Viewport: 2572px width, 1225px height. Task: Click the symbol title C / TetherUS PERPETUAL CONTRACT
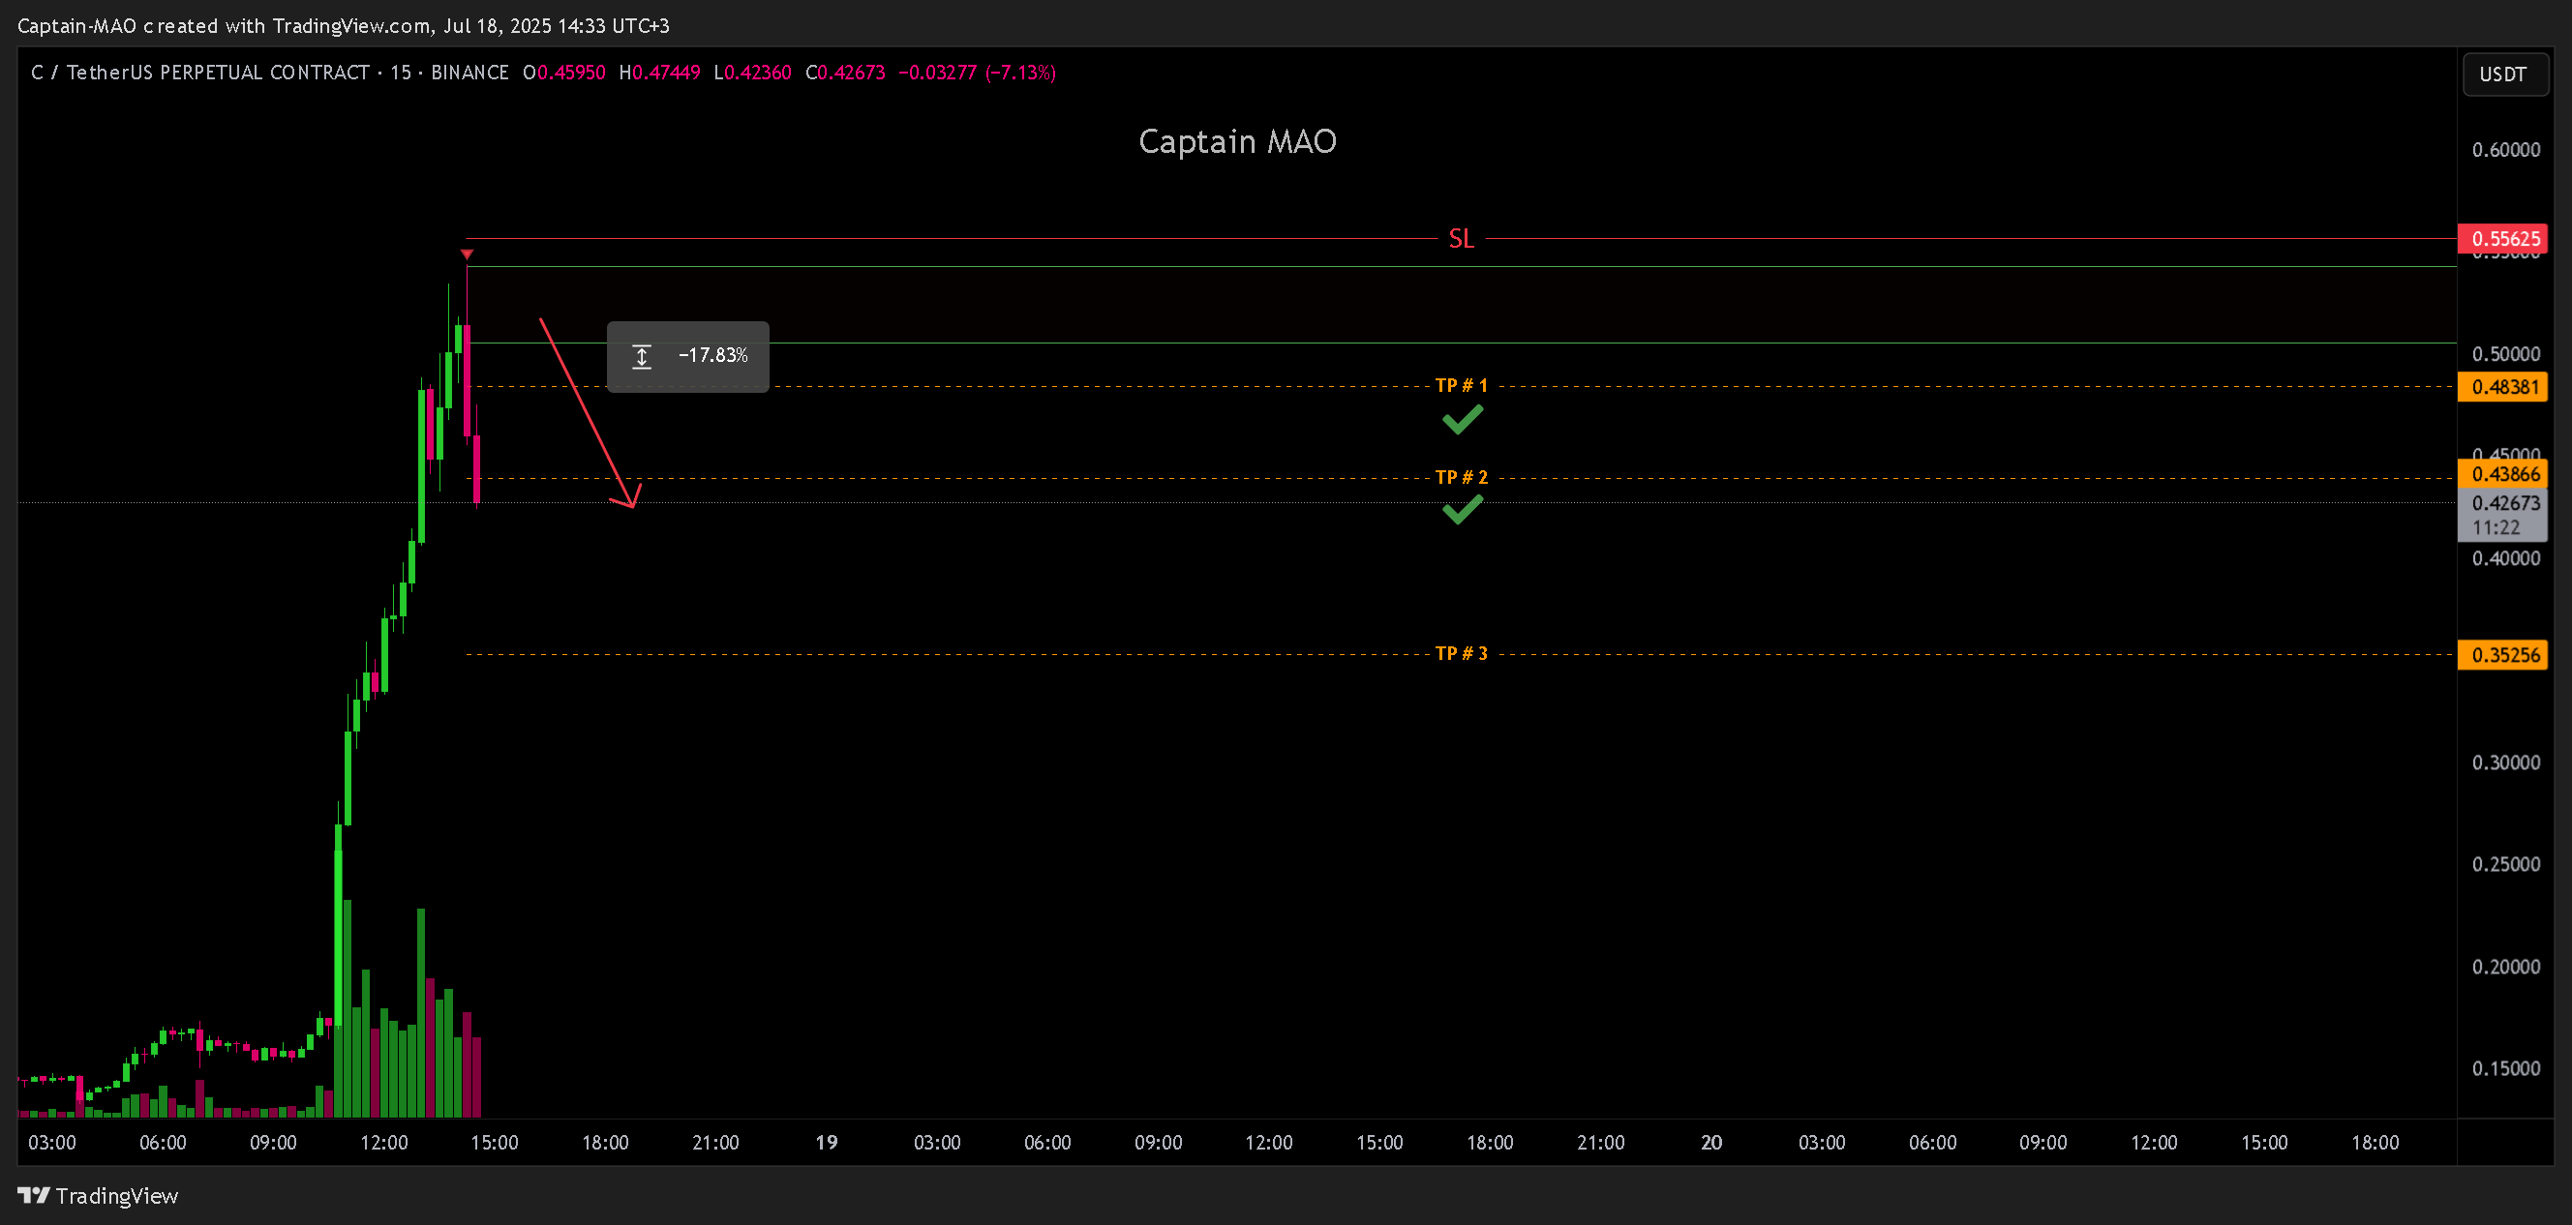pyautogui.click(x=199, y=73)
